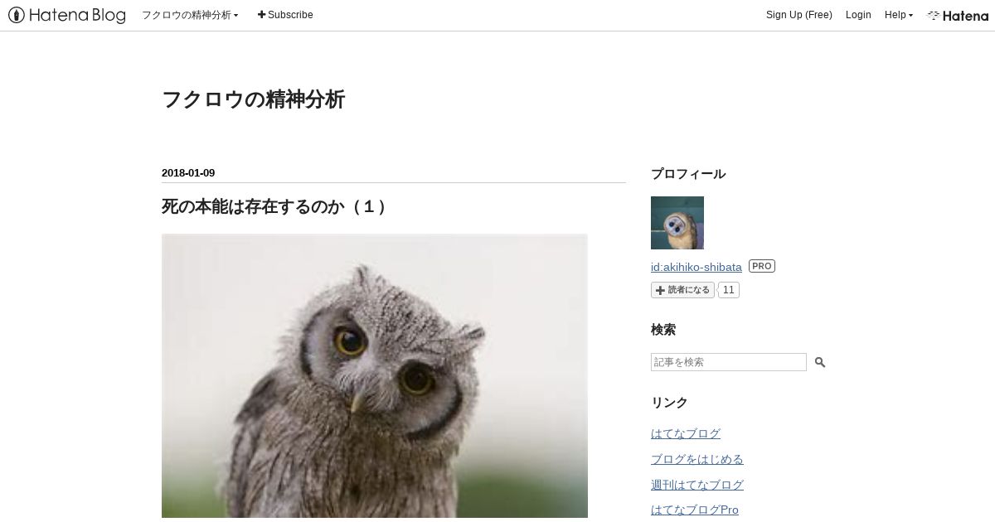Image resolution: width=995 pixels, height=522 pixels.
Task: Click the plus Subscribe button
Action: click(285, 15)
